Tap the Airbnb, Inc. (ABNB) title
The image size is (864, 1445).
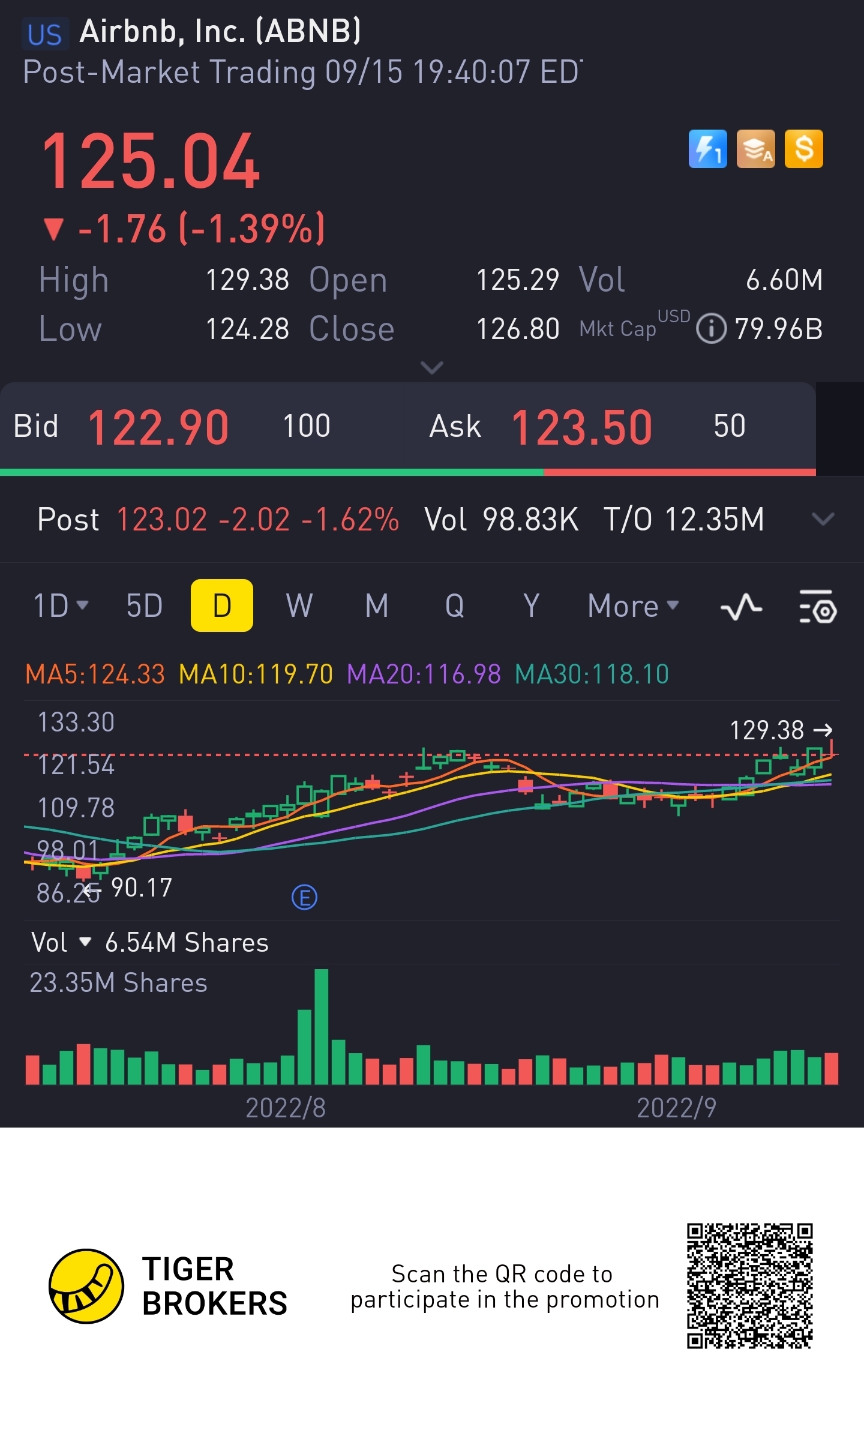point(220,31)
